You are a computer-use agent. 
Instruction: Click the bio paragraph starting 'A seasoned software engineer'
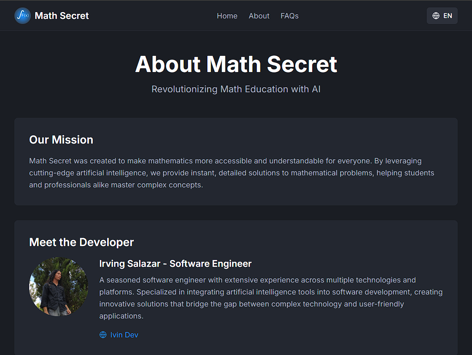[x=271, y=298]
